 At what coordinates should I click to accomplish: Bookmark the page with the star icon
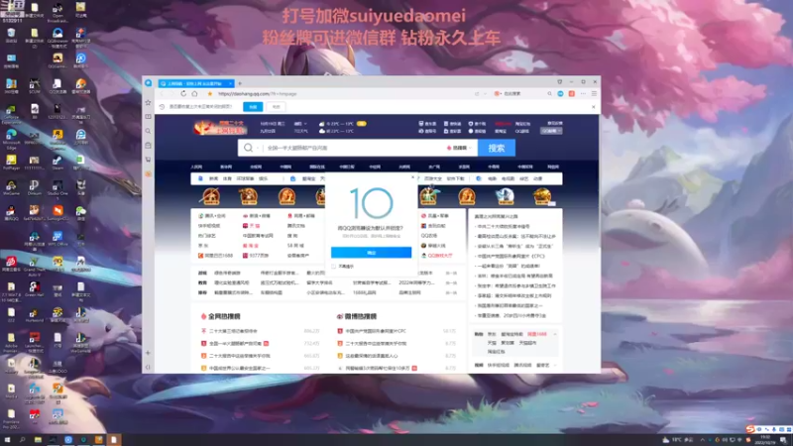tap(210, 93)
